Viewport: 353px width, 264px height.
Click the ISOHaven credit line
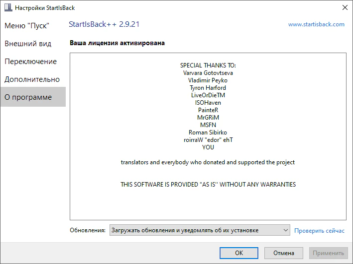point(208,103)
